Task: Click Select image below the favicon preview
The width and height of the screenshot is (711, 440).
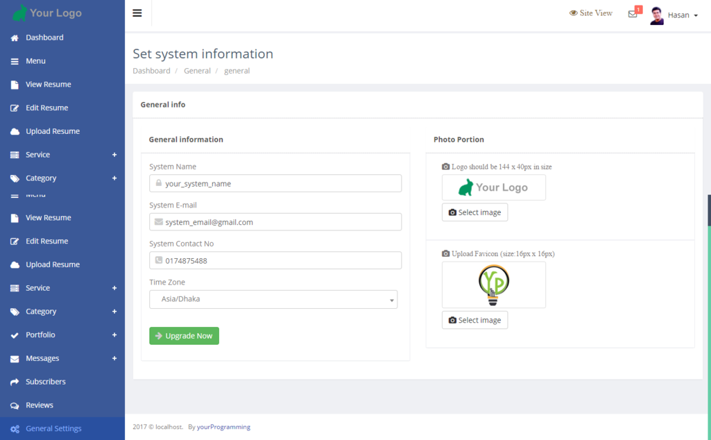Action: (x=474, y=320)
